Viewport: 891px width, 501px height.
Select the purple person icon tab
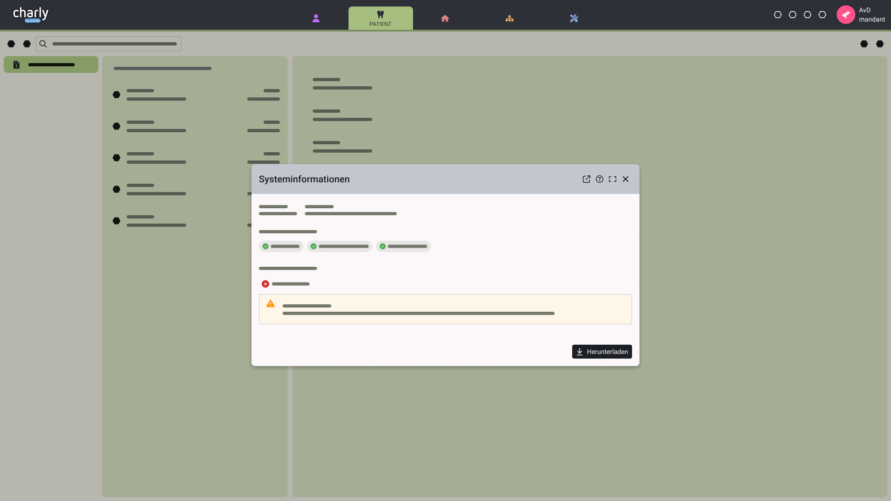[316, 19]
